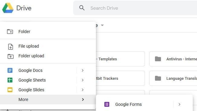The width and height of the screenshot is (197, 111).
Task: Open the More submenu
Action: pyautogui.click(x=48, y=99)
